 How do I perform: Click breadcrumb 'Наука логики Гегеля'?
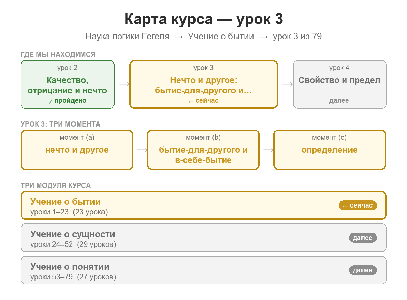coord(127,36)
